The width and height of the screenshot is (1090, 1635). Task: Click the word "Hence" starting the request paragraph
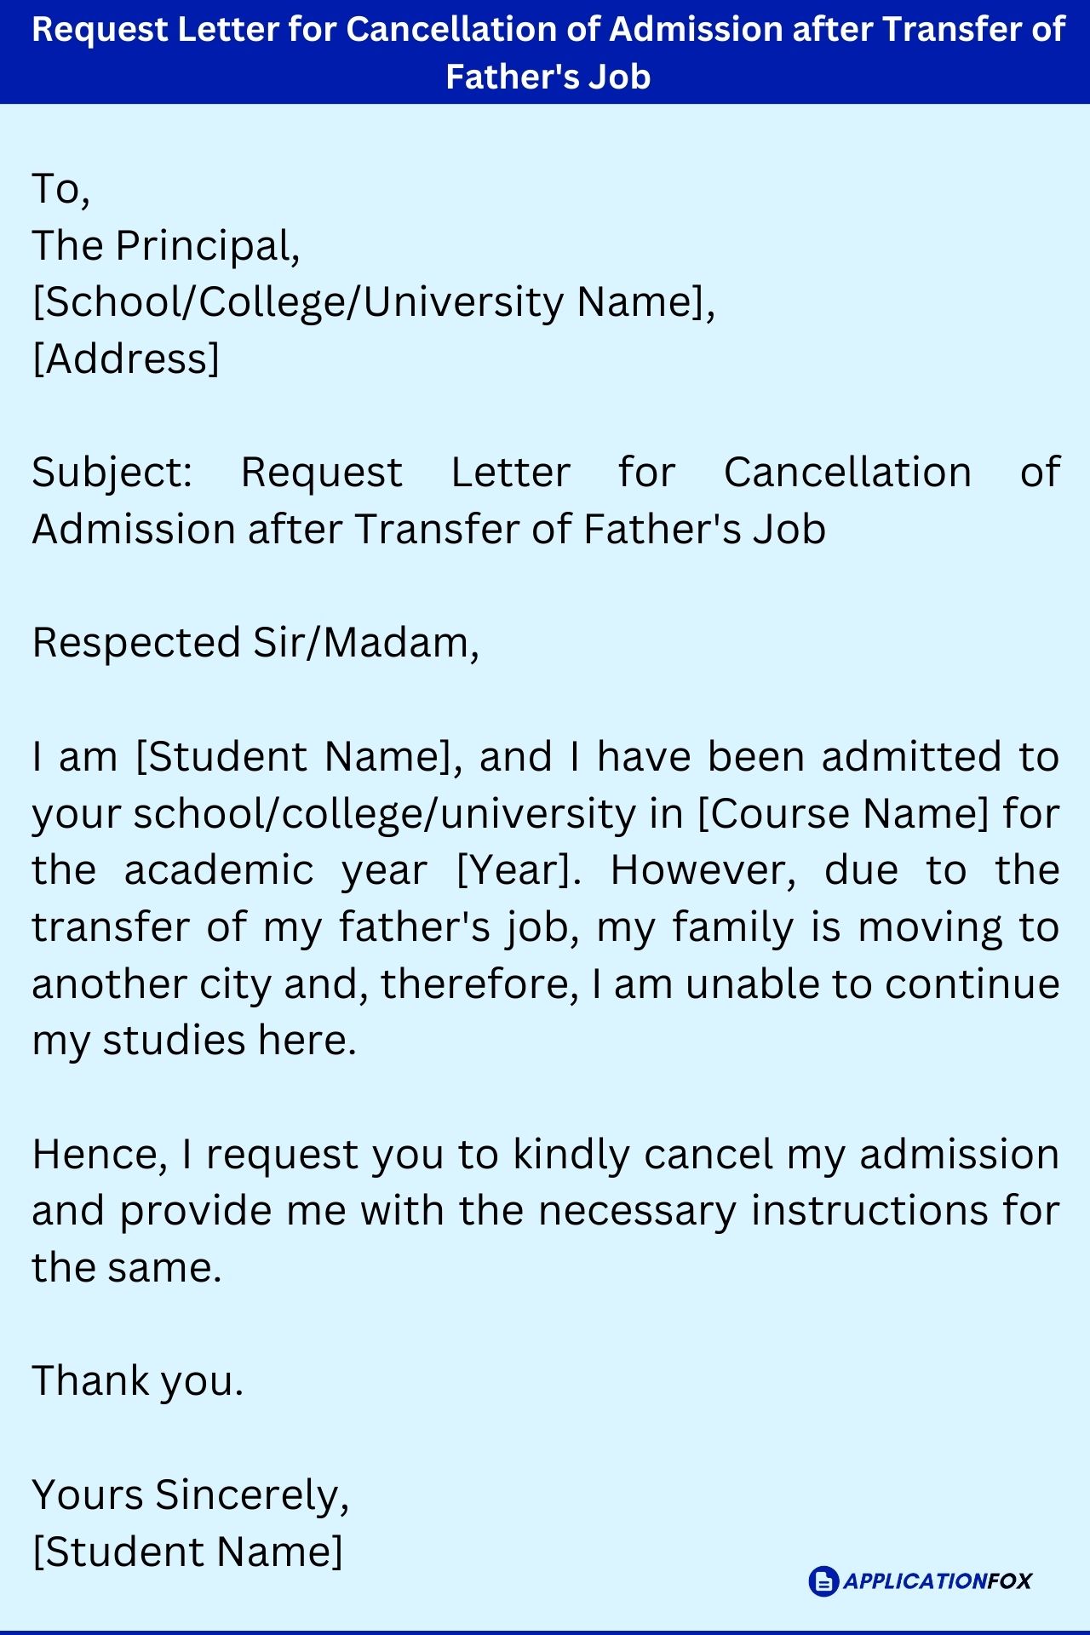[99, 1156]
